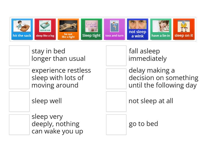Click the 'sleep like a log' tile
The height and width of the screenshot is (154, 206).
[x=45, y=29]
